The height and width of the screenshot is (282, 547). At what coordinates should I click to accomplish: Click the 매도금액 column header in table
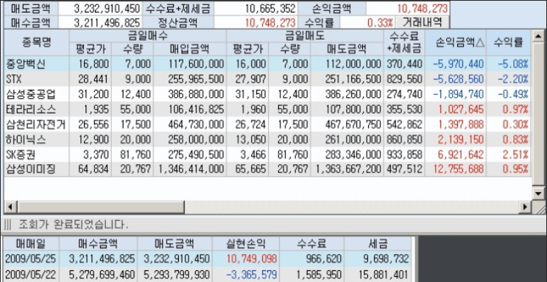[347, 49]
